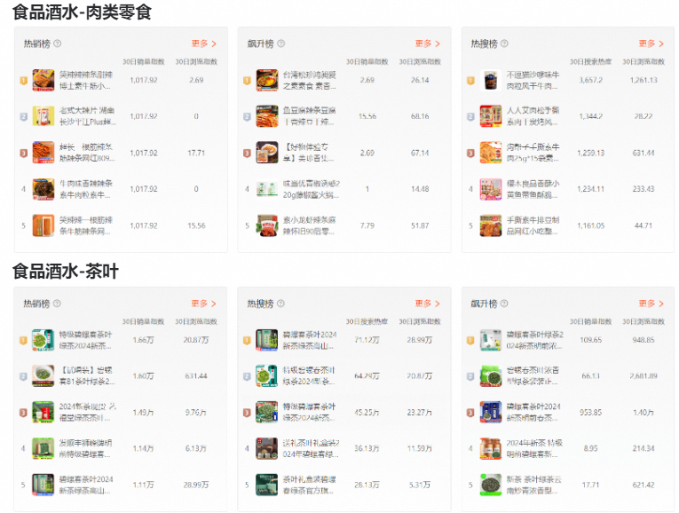
Task: Open the first product image in 肉类零食 热销榜
Action: pyautogui.click(x=43, y=80)
